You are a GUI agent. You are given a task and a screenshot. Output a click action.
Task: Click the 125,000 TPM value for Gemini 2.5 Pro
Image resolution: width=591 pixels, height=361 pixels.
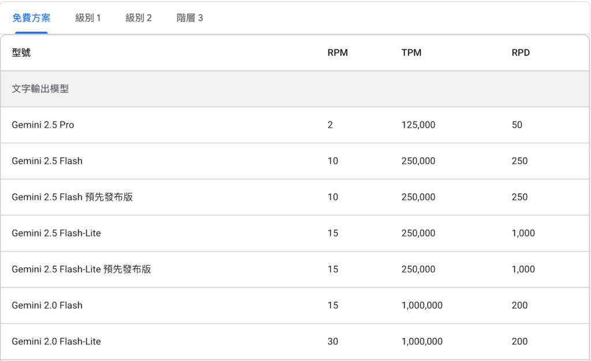418,125
